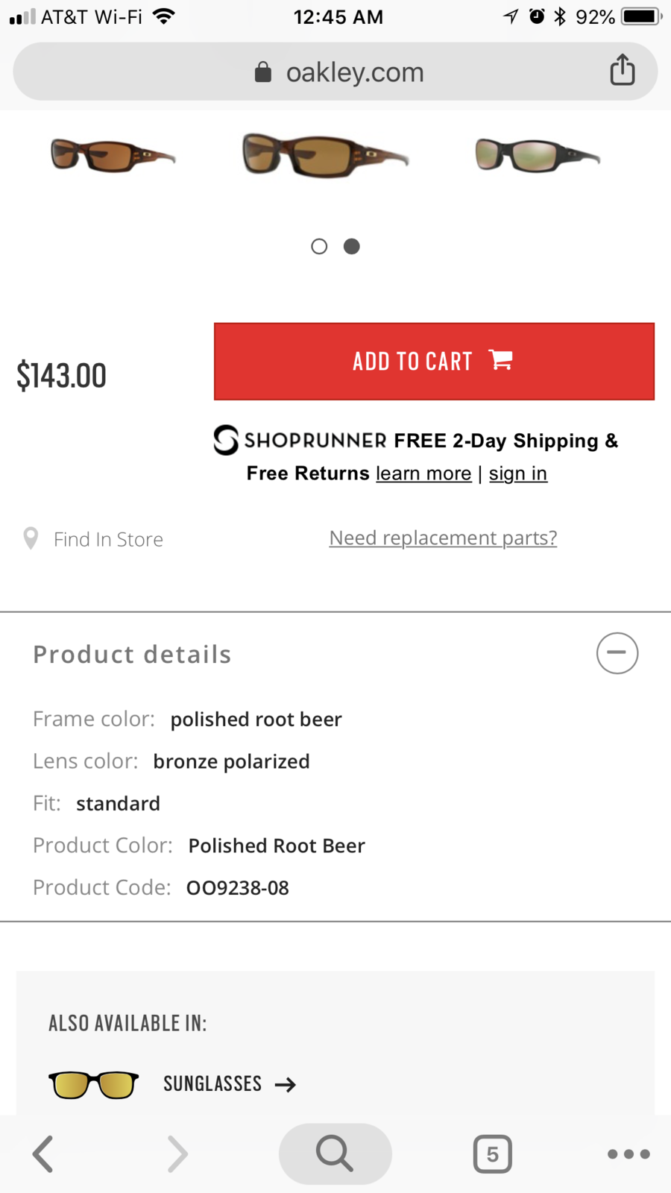Open the tabs switcher showing 5

[x=492, y=1154]
